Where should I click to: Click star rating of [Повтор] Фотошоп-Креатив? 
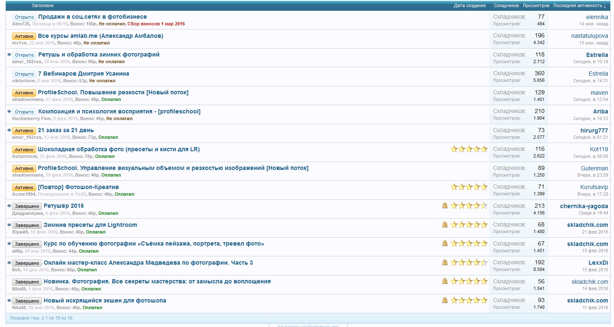click(x=469, y=187)
